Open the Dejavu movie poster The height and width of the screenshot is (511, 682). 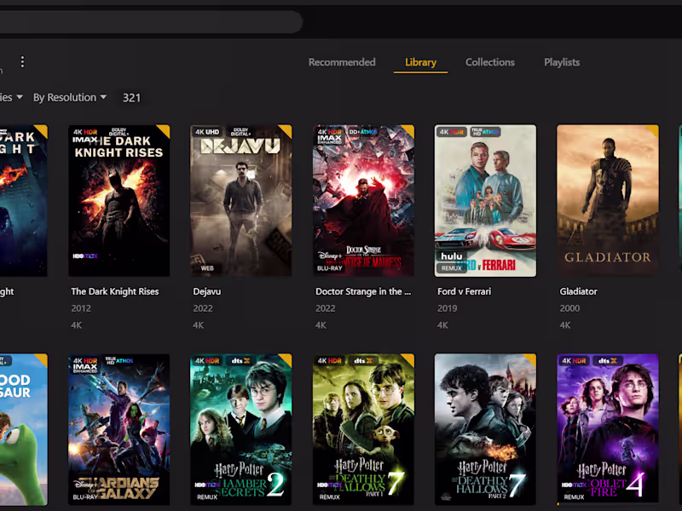coord(240,201)
